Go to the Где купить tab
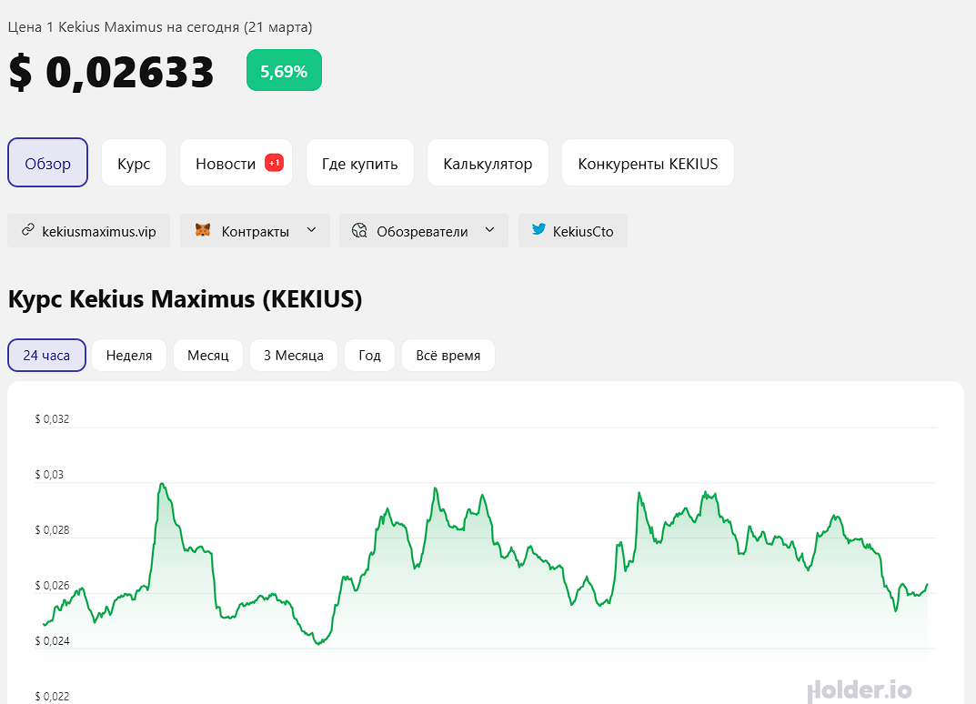The image size is (976, 704). (360, 164)
